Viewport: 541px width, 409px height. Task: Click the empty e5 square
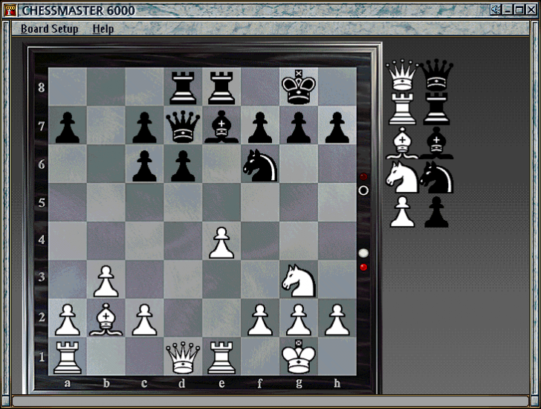point(221,202)
